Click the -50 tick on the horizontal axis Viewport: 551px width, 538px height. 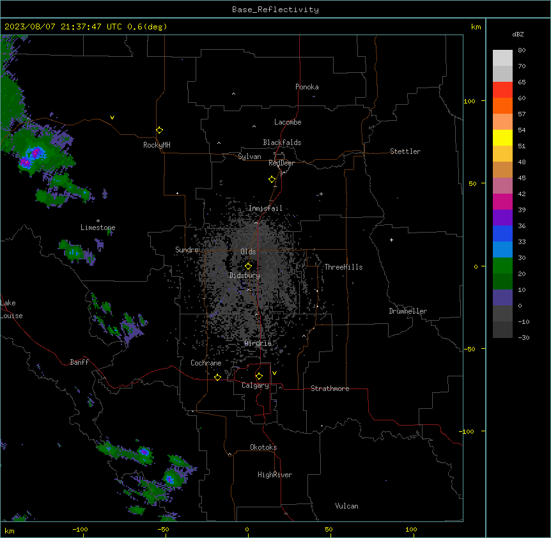point(163,529)
